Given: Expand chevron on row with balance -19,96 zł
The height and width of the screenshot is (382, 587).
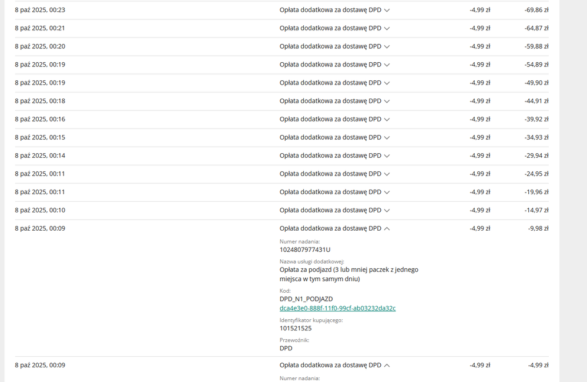Looking at the screenshot, I should (x=387, y=192).
